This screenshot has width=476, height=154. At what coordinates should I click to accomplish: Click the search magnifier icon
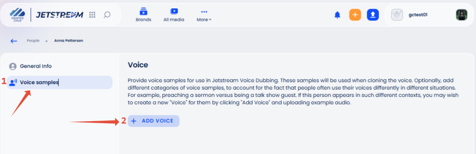107,15
